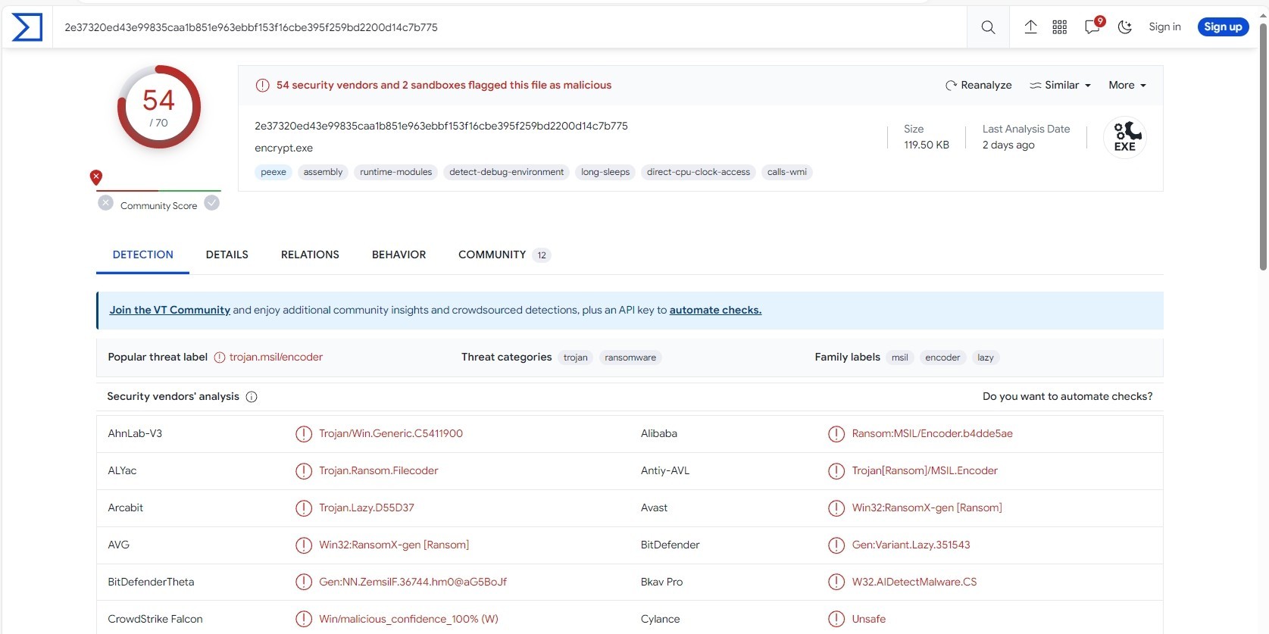This screenshot has width=1269, height=634.
Task: Click Reanalyze button
Action: 978,85
